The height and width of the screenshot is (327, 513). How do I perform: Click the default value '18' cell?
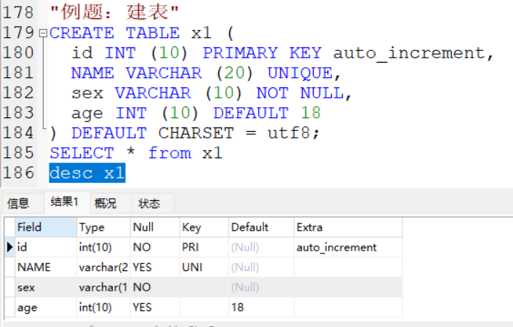[261, 307]
